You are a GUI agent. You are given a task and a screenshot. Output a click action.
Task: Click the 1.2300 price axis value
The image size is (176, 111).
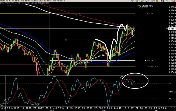click(x=172, y=7)
